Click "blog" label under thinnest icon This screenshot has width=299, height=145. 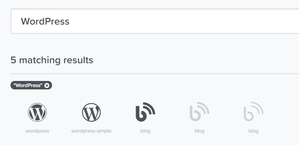point(253,131)
